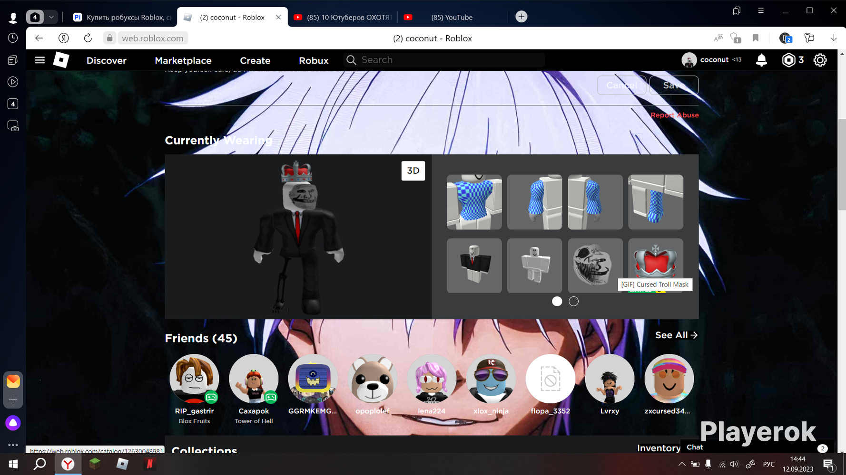The width and height of the screenshot is (846, 475).
Task: Open the keyboard language РУС indicator
Action: [x=768, y=464]
